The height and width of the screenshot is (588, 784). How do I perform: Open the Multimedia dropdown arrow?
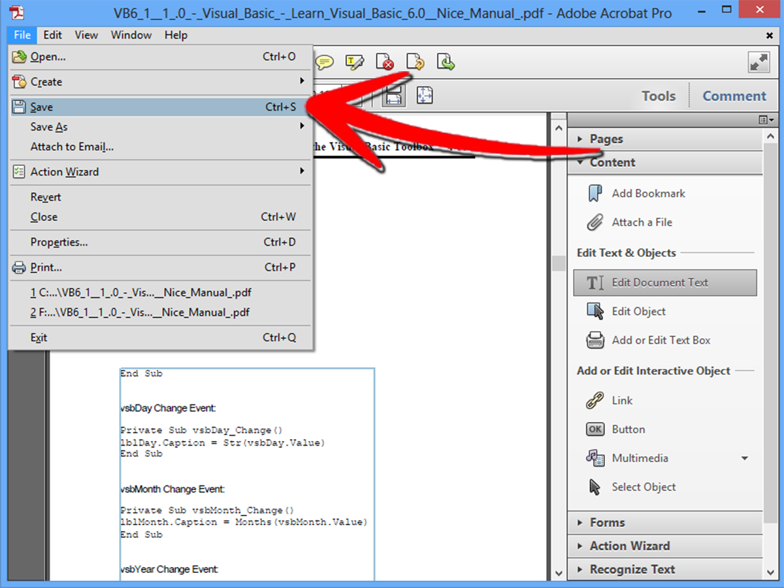pos(745,458)
